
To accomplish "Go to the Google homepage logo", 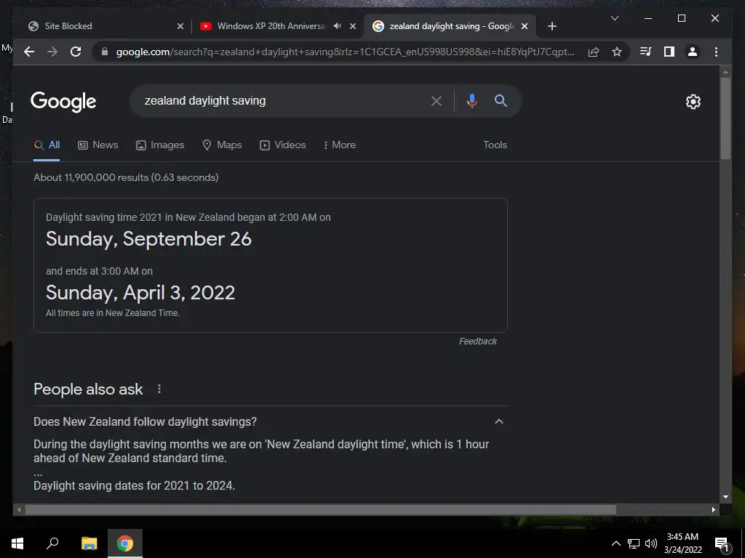I will (63, 102).
